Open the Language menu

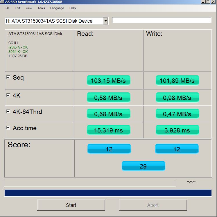pyautogui.click(x=57, y=8)
